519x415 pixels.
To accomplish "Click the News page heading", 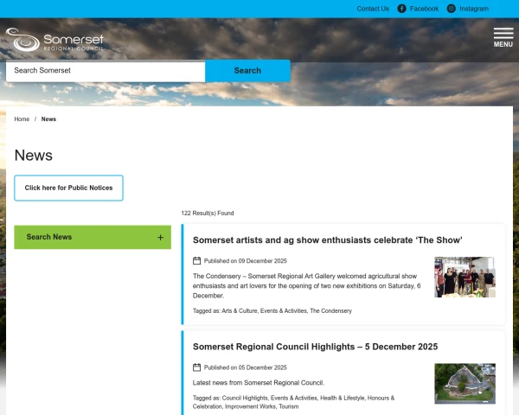I will [34, 156].
